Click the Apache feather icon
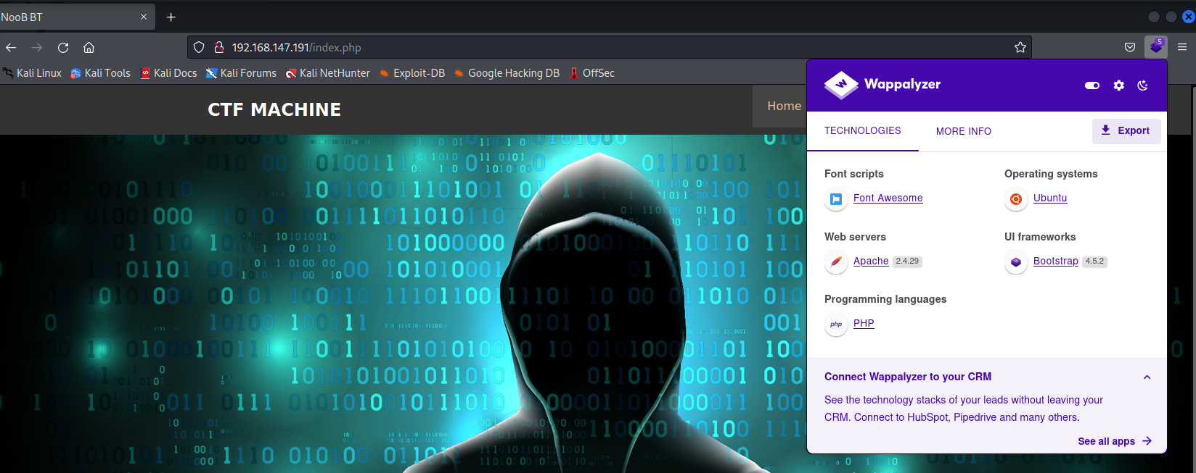The width and height of the screenshot is (1196, 473). tap(836, 262)
